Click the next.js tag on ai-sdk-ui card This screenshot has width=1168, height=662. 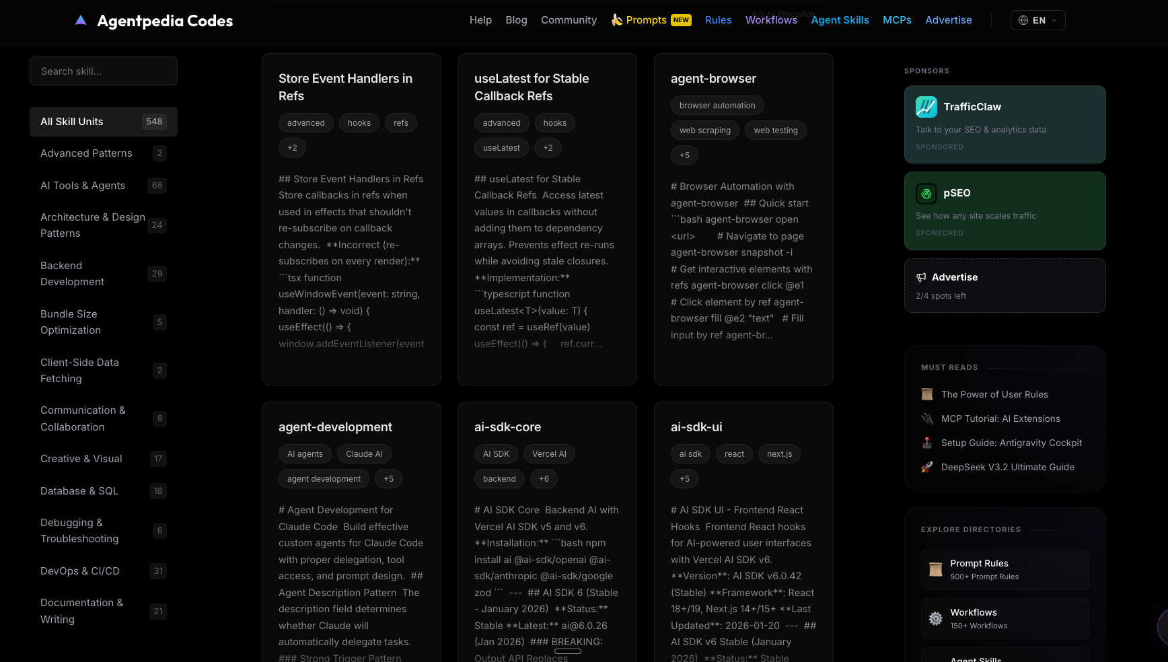coord(779,454)
